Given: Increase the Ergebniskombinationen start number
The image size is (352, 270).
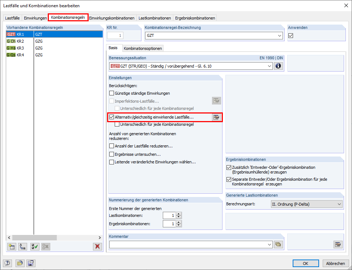Looking at the screenshot, I should [178, 222].
